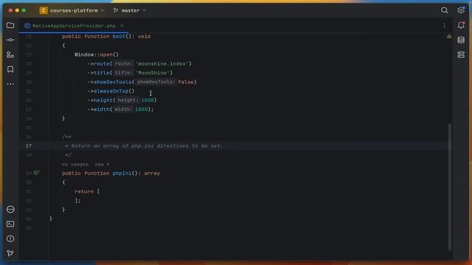Open the right sidebar server panel icon

click(x=461, y=54)
